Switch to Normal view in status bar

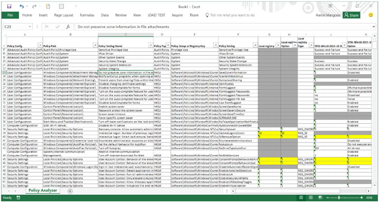pyautogui.click(x=301, y=198)
